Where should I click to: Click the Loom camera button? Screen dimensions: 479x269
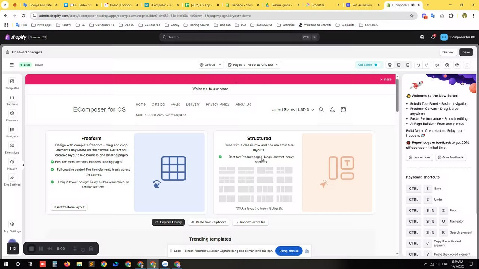click(x=13, y=248)
